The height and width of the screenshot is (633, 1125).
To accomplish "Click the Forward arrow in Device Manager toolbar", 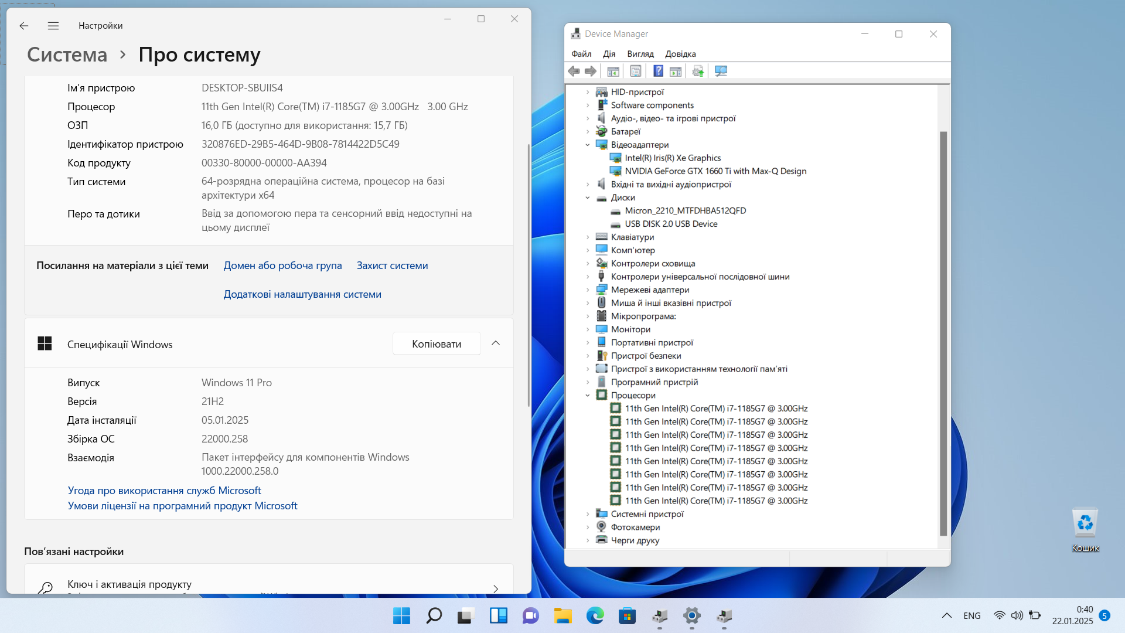I will pos(591,71).
